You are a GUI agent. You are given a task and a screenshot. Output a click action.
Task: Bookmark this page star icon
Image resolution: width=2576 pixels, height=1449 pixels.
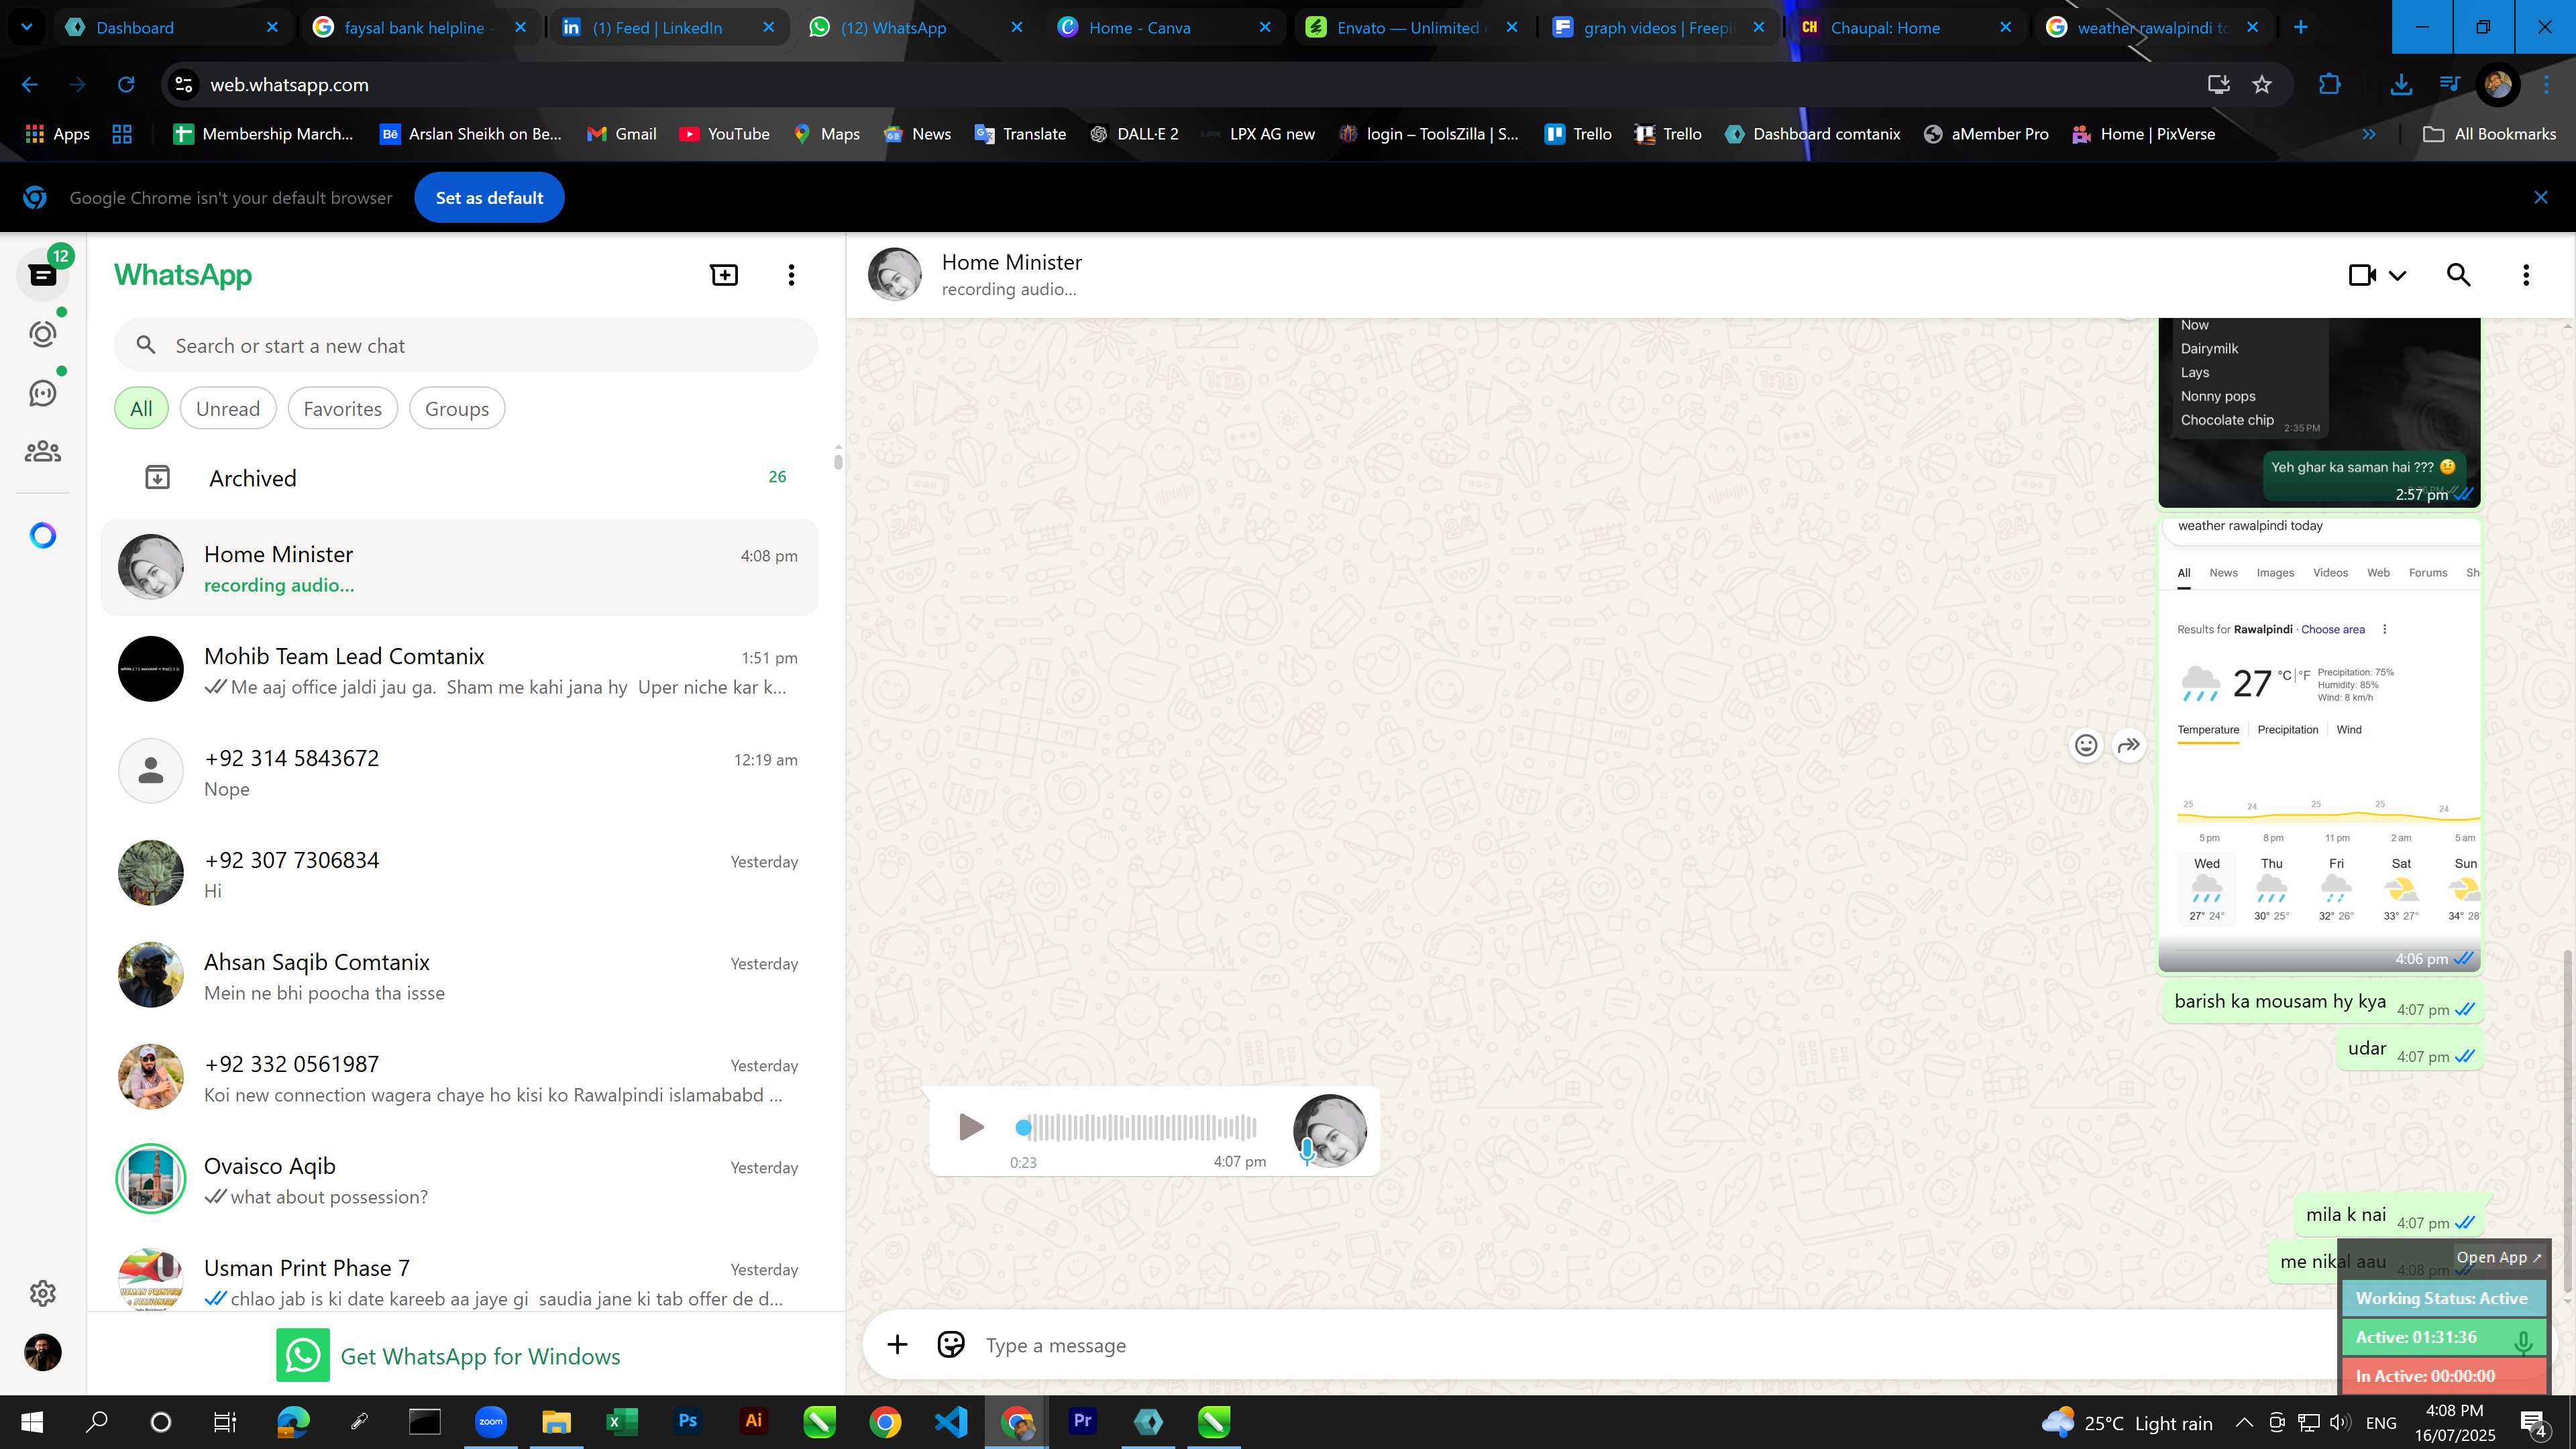(x=2262, y=85)
